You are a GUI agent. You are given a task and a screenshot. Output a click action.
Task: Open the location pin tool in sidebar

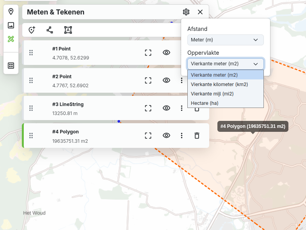tap(11, 12)
